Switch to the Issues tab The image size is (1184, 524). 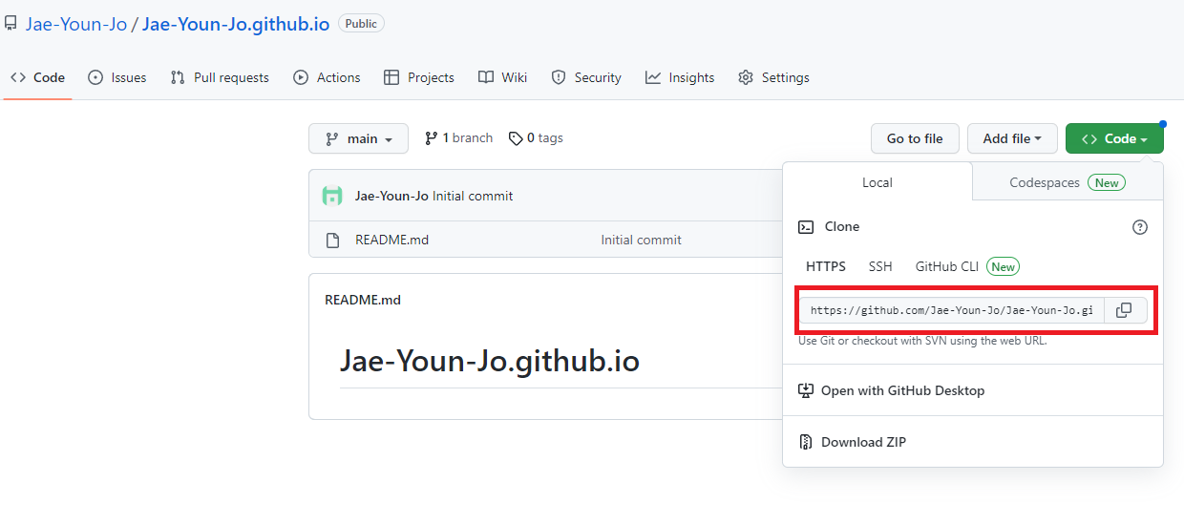tap(117, 77)
